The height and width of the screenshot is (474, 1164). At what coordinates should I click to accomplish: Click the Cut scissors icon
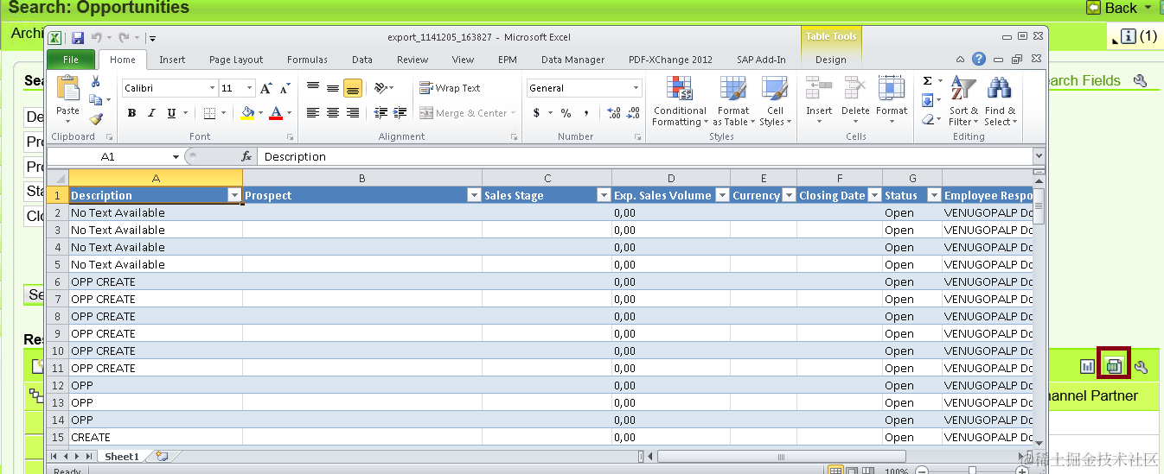tap(96, 82)
